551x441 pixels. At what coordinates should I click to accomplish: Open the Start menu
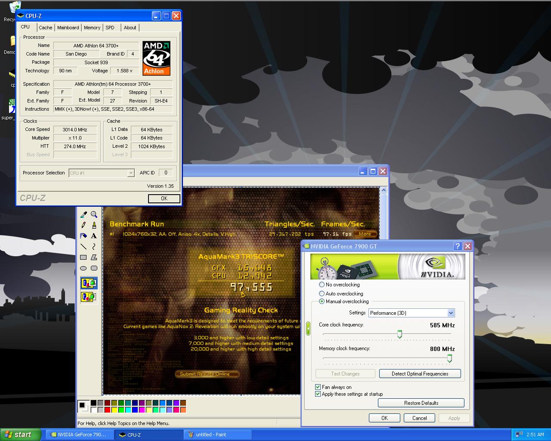point(21,435)
